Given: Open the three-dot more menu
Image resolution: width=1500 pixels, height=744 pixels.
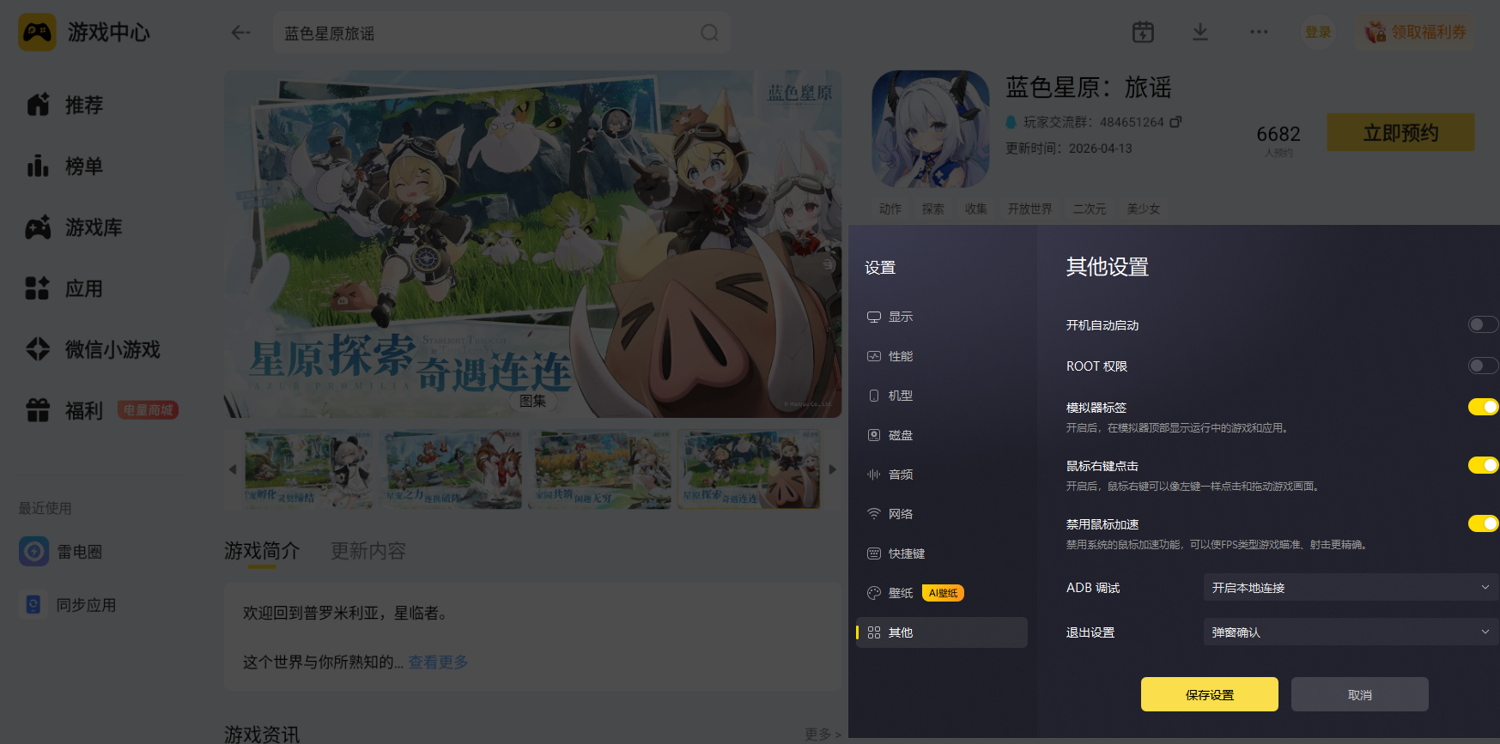Looking at the screenshot, I should coord(1259,32).
